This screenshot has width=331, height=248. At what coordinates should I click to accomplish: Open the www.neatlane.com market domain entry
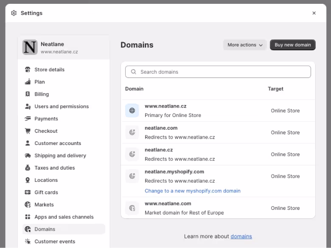click(218, 208)
